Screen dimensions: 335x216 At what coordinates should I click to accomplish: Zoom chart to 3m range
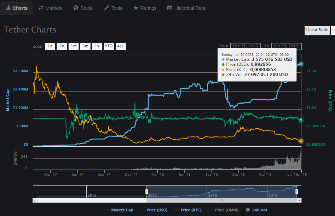tap(85, 46)
